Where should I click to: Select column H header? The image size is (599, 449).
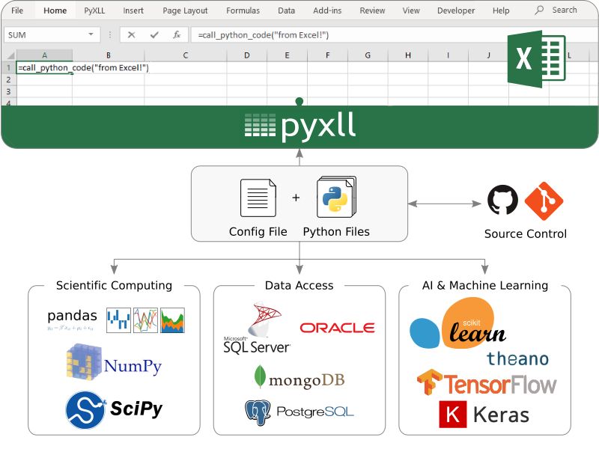(408, 55)
